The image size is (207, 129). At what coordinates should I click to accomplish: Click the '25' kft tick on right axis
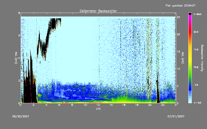(x=179, y=17)
